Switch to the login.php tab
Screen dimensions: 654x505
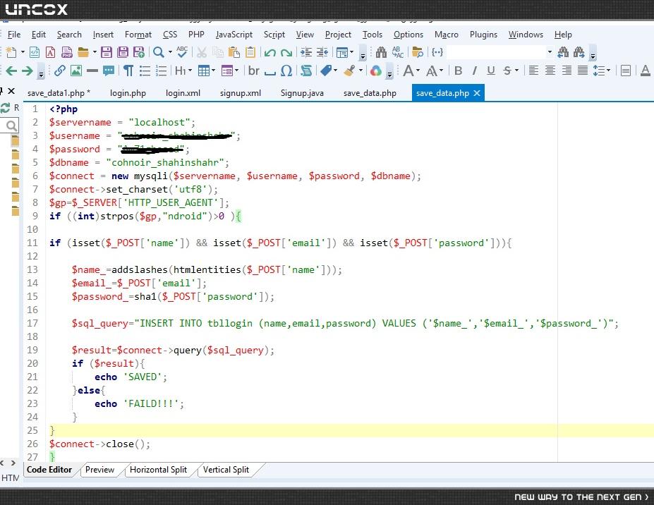click(x=128, y=93)
